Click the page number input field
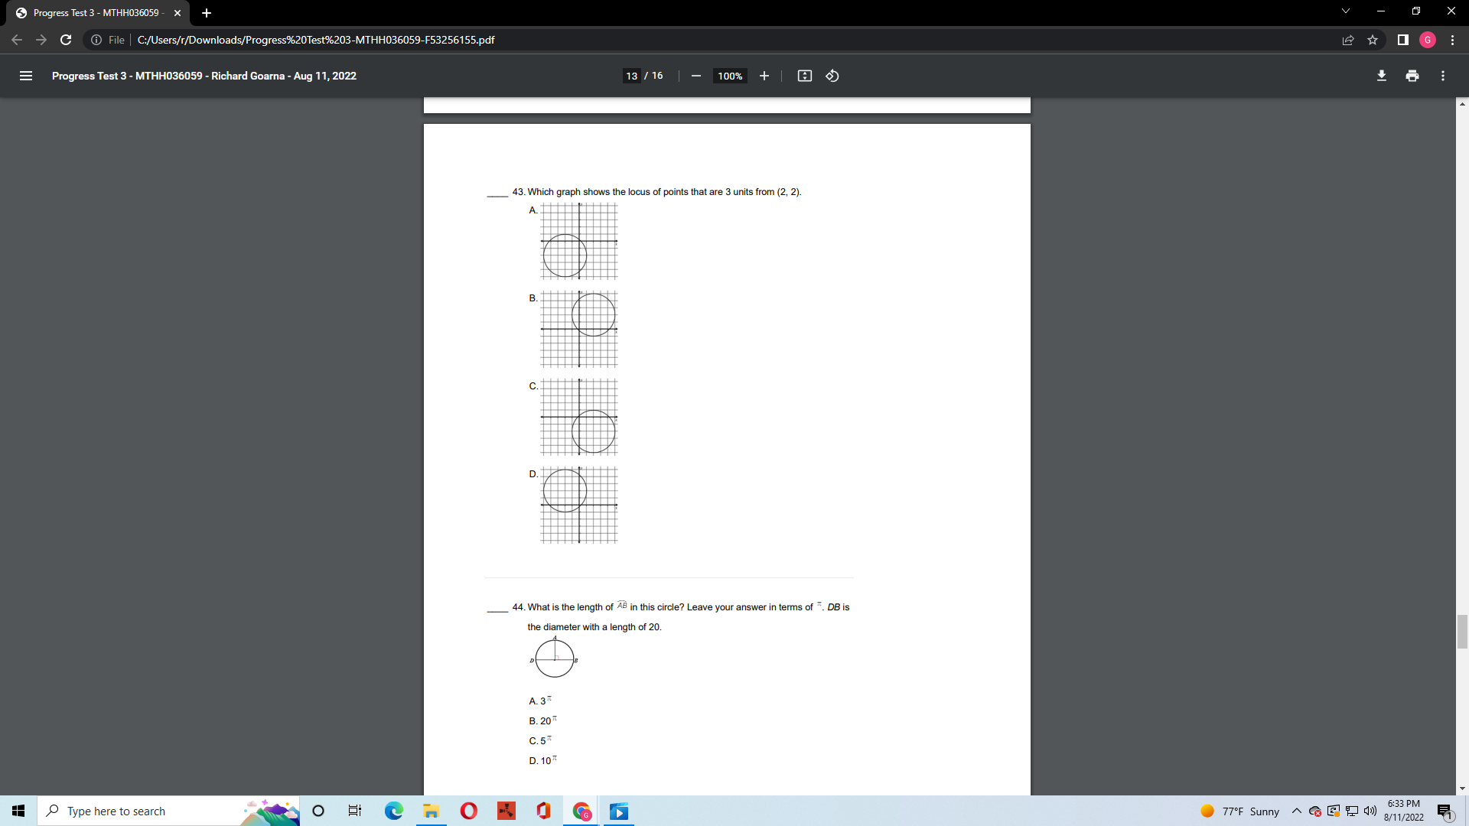 coord(632,76)
